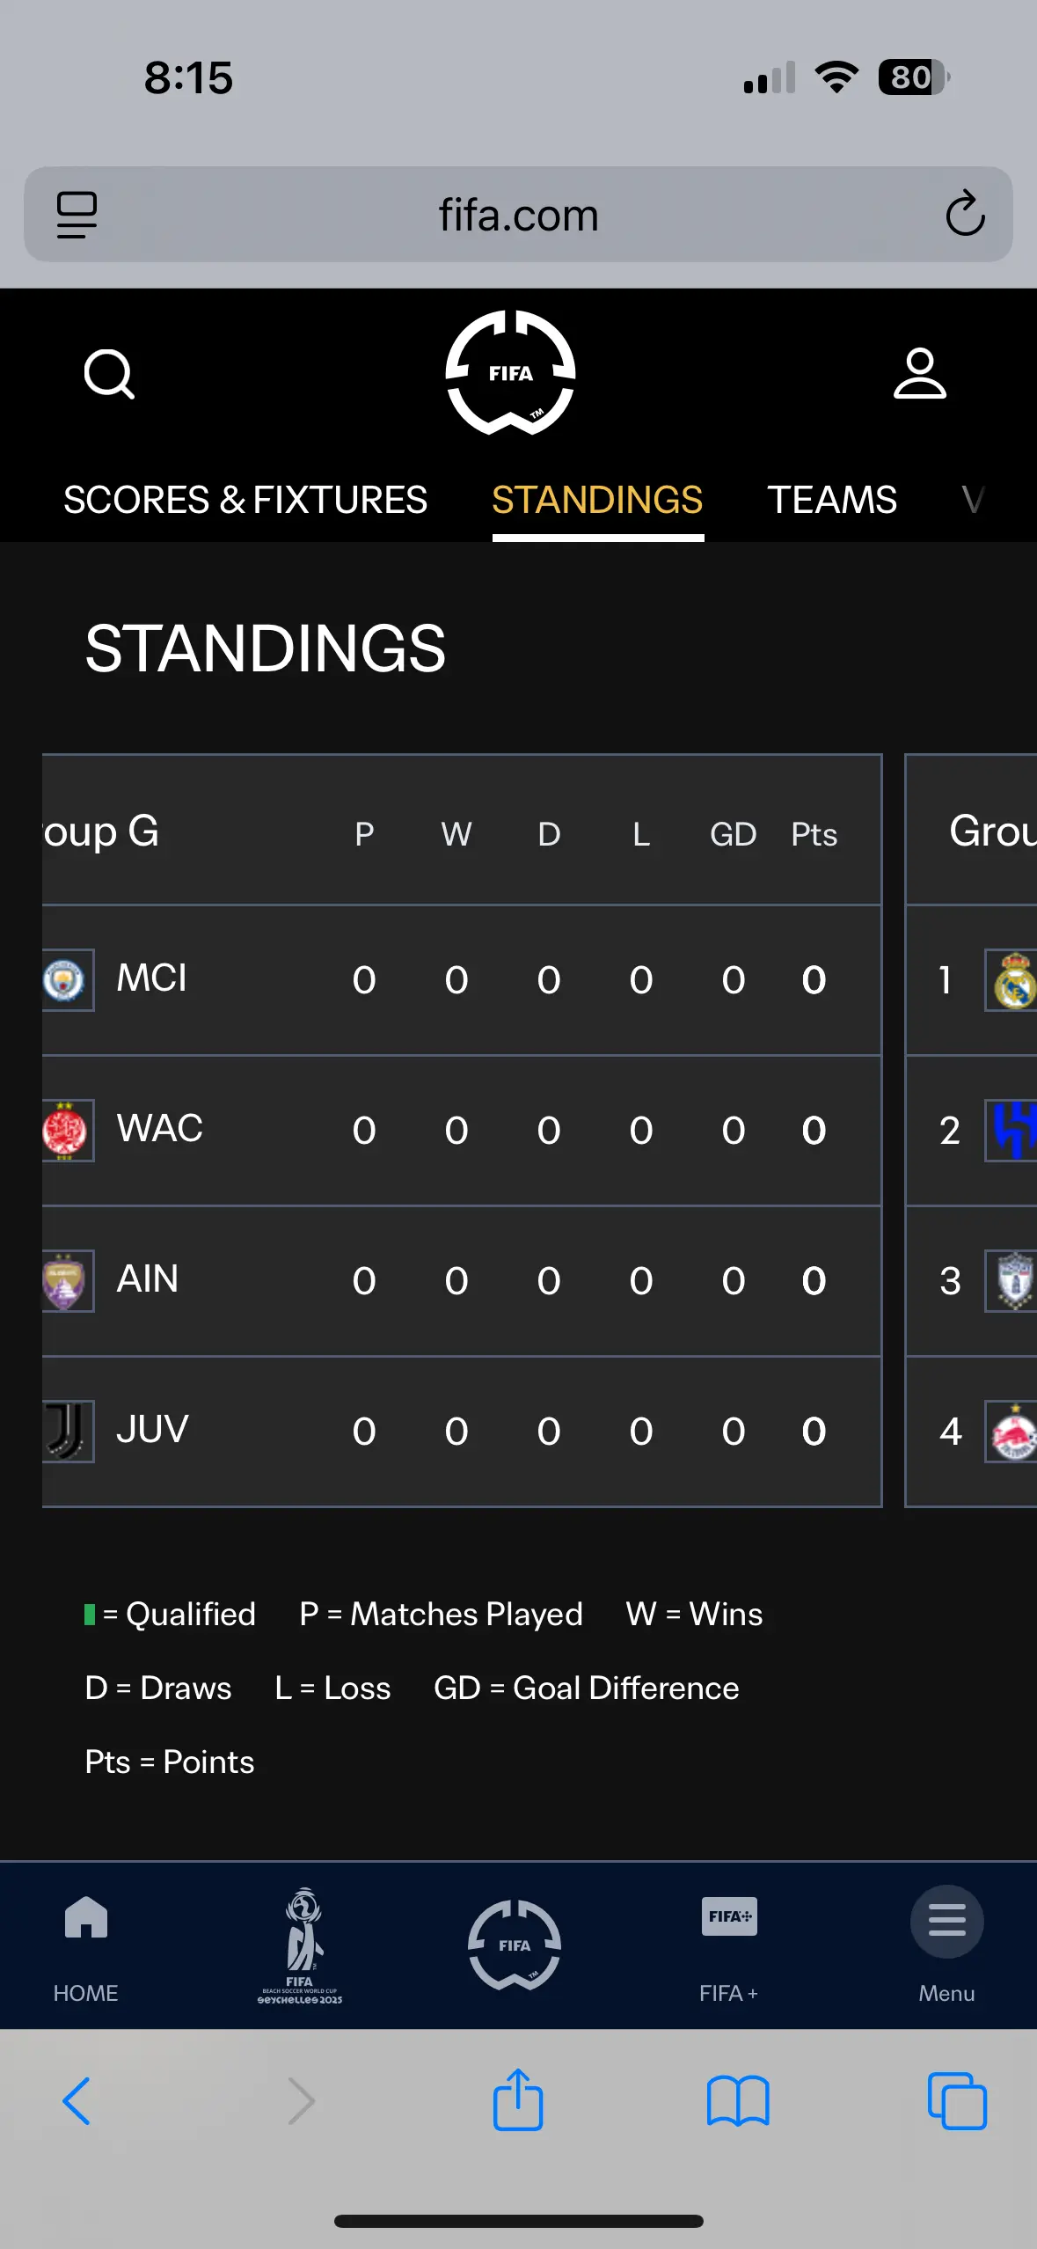Select the STANDINGS tab

pos(597,500)
